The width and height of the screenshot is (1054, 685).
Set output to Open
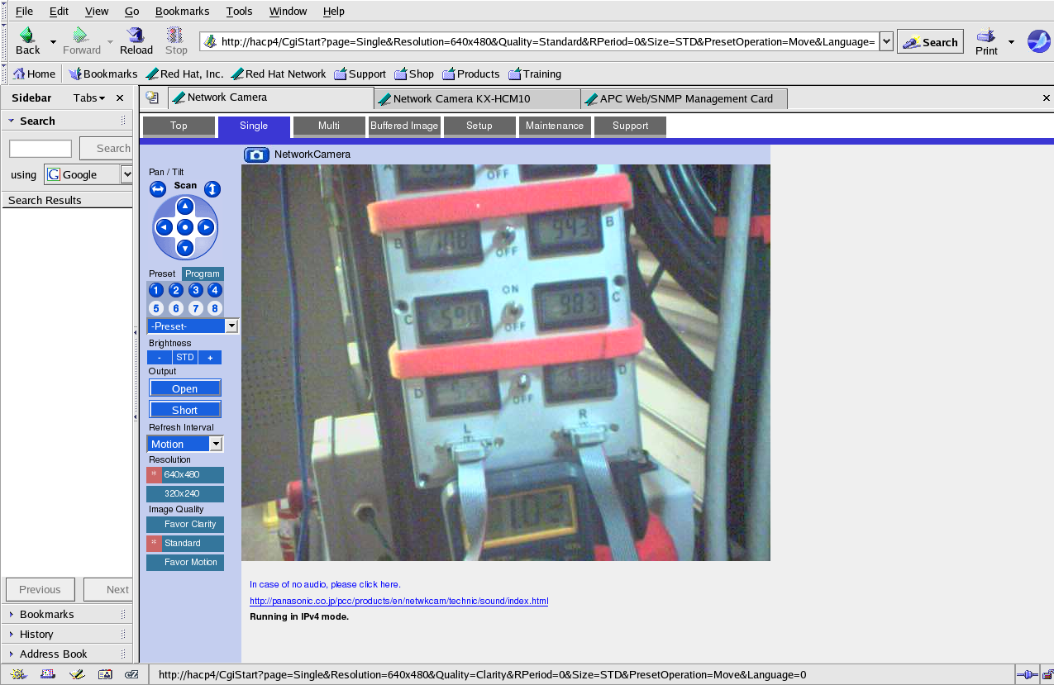click(185, 388)
